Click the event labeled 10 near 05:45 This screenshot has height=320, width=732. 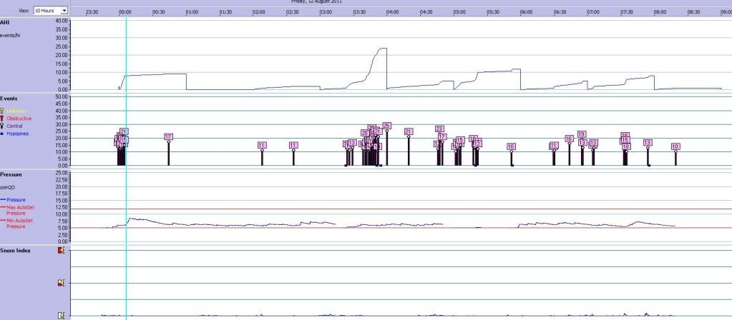point(511,146)
